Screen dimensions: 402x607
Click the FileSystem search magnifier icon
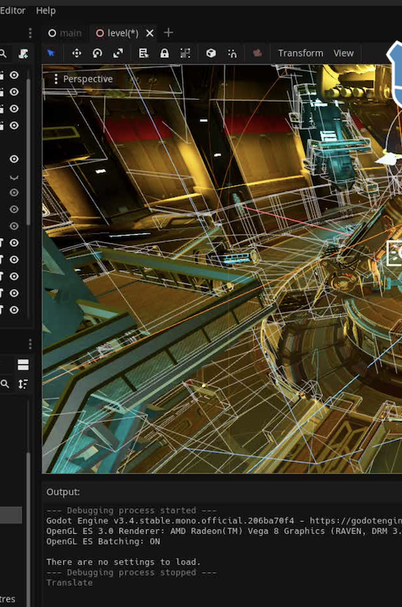tap(5, 384)
